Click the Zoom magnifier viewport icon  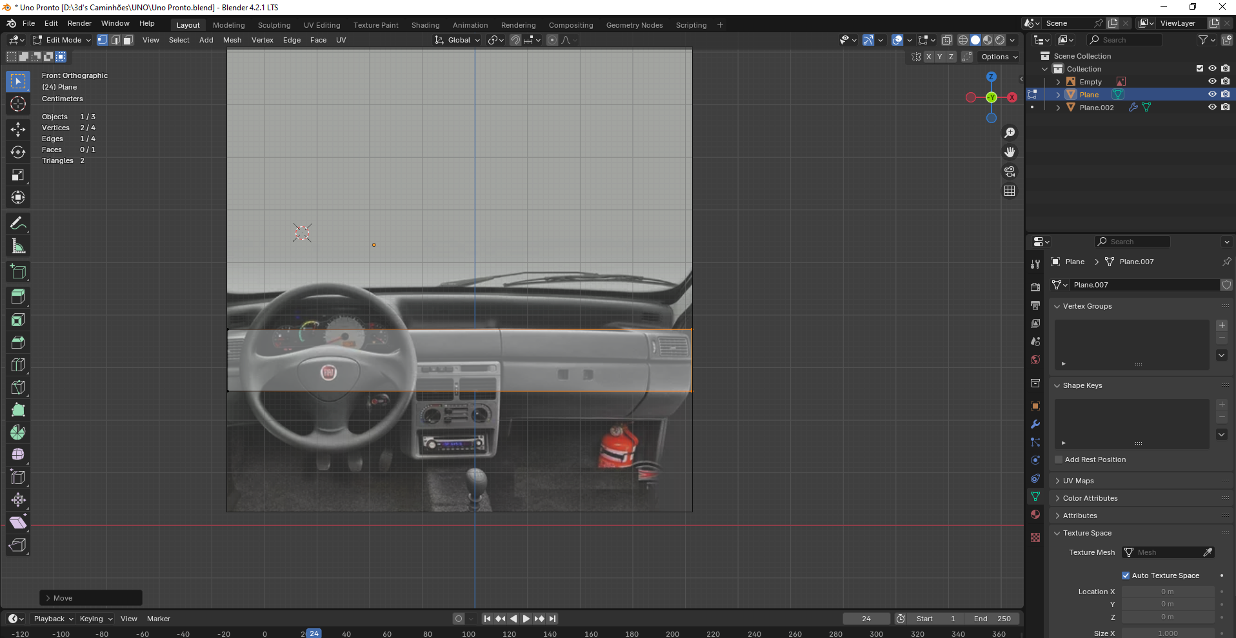coord(1010,133)
